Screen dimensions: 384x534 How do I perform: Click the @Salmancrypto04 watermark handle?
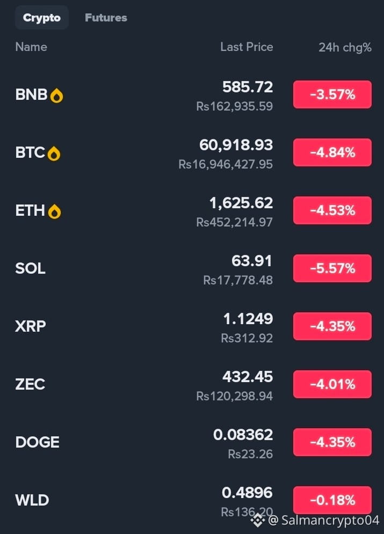click(324, 521)
